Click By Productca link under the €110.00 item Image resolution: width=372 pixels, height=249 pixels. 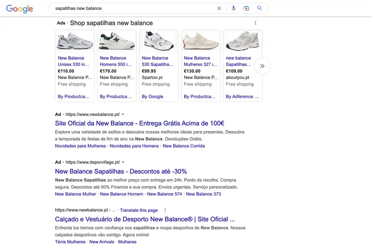(74, 96)
